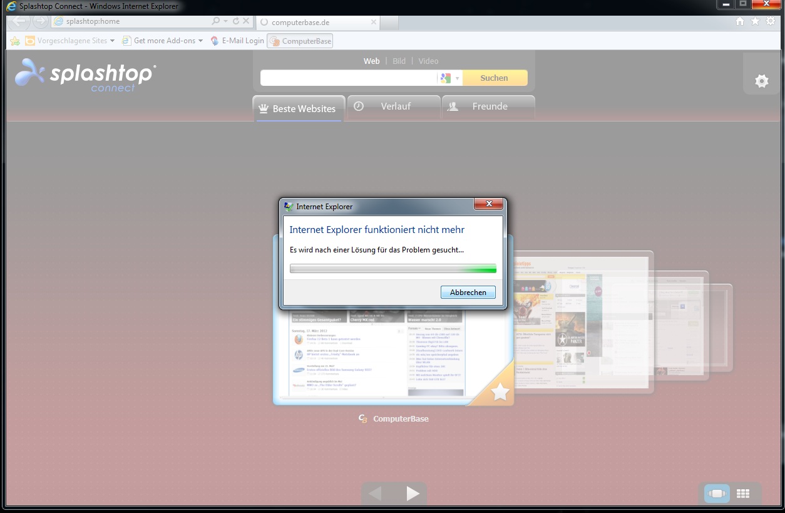Viewport: 785px width, 513px height.
Task: Open Vorgeschlagene Sites favorites item
Action: 69,41
